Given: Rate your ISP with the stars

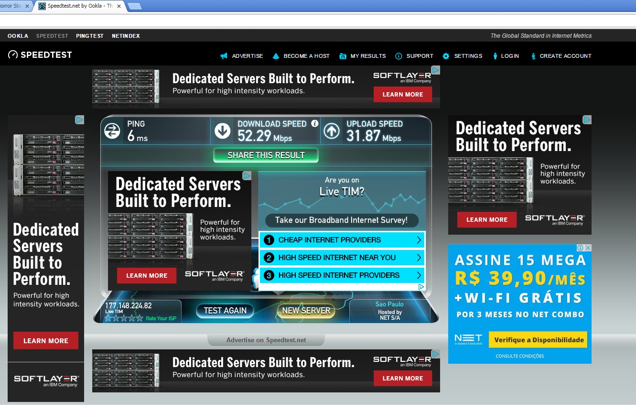Looking at the screenshot, I should (x=124, y=318).
